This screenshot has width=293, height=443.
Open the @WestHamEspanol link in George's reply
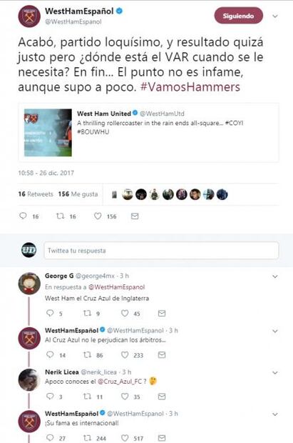pyautogui.click(x=116, y=287)
